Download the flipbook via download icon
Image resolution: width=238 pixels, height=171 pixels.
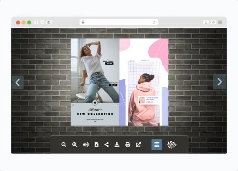pos(117,144)
